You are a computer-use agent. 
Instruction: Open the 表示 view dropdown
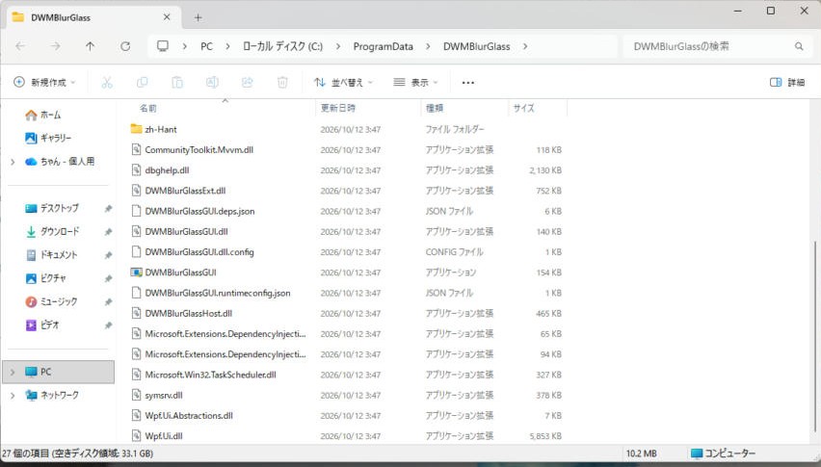coord(415,83)
